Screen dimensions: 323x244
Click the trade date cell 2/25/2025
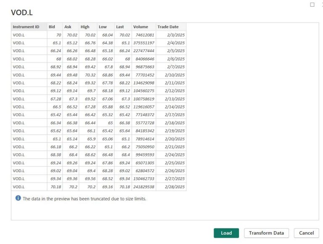click(171, 163)
